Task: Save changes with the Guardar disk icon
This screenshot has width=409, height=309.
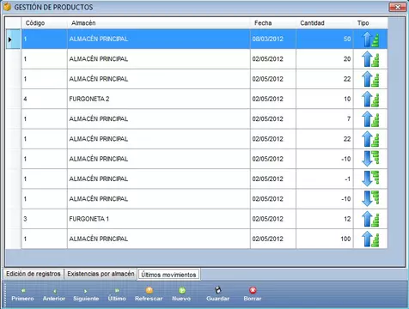Action: pos(218,290)
